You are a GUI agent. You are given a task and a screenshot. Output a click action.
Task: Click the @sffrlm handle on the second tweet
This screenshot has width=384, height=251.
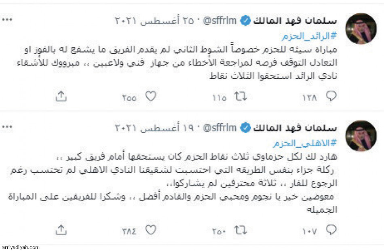tap(219, 127)
